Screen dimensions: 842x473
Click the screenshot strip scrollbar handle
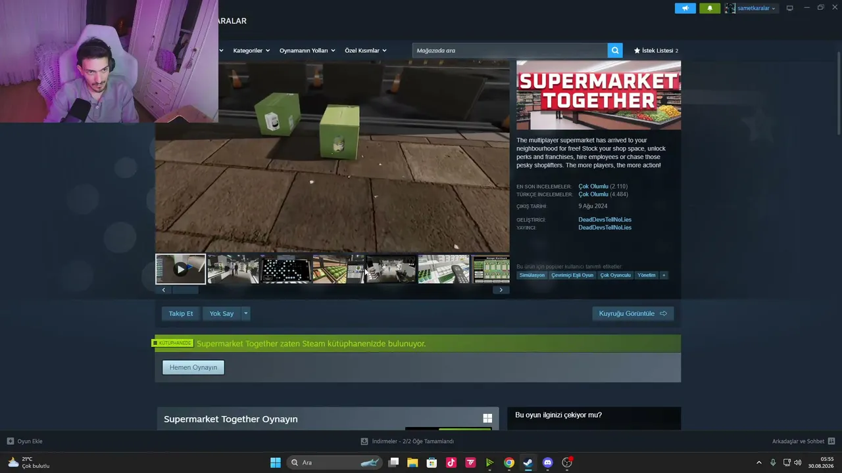[x=185, y=290]
